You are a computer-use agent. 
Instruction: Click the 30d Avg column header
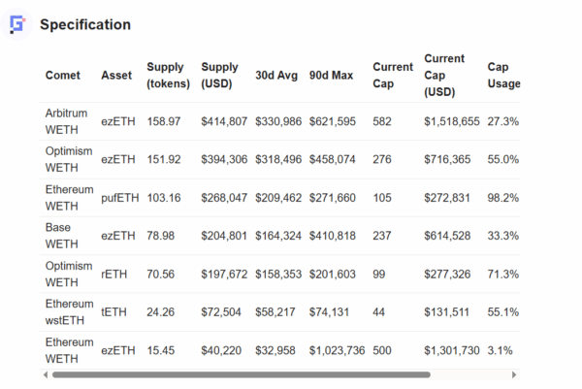276,76
